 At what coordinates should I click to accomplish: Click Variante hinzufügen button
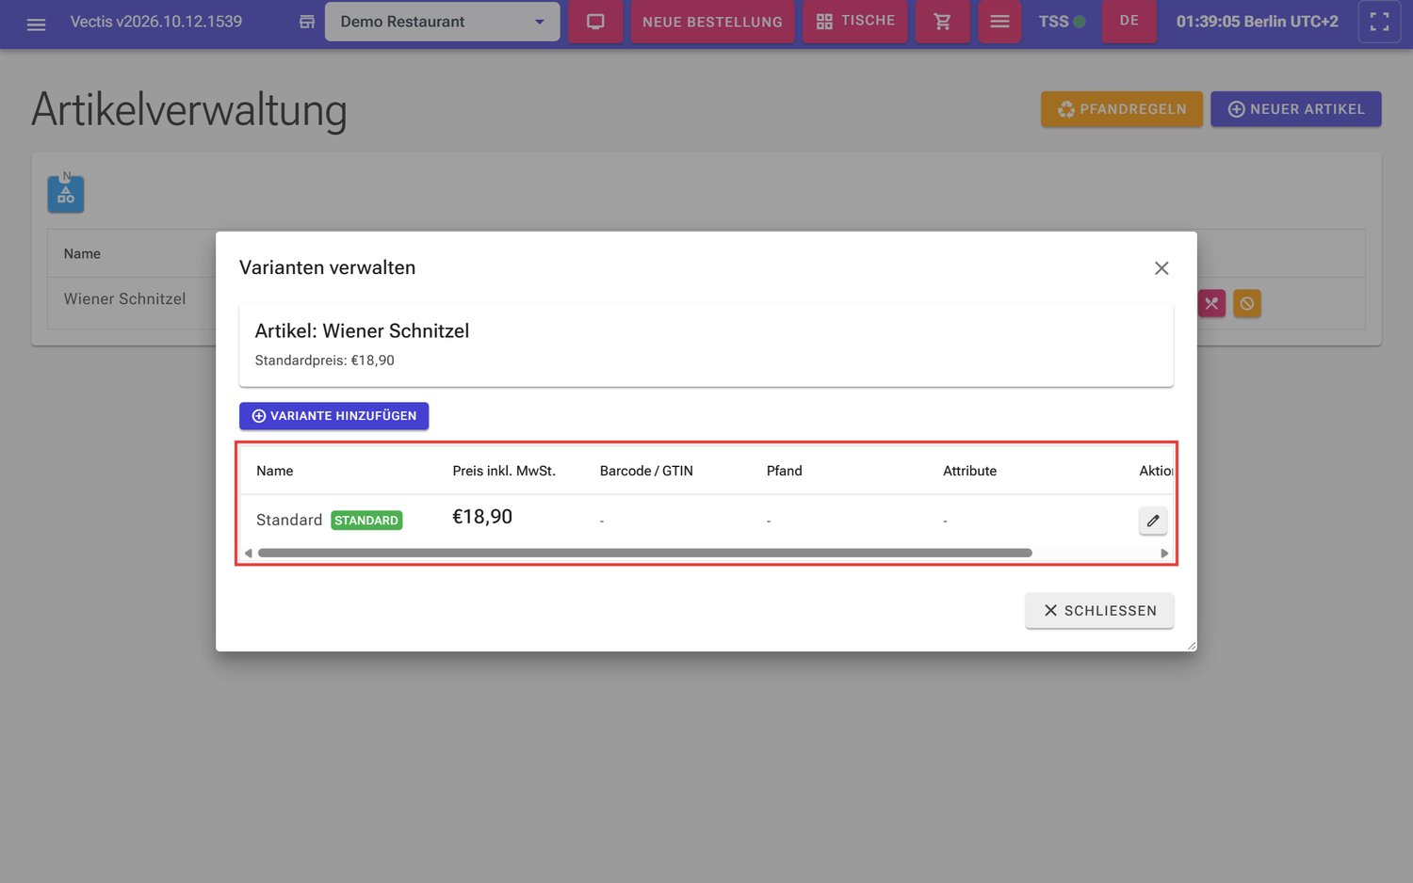pyautogui.click(x=334, y=416)
